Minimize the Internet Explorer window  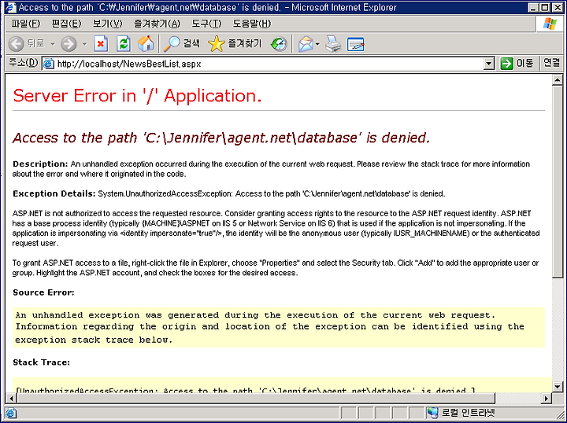(532, 7)
